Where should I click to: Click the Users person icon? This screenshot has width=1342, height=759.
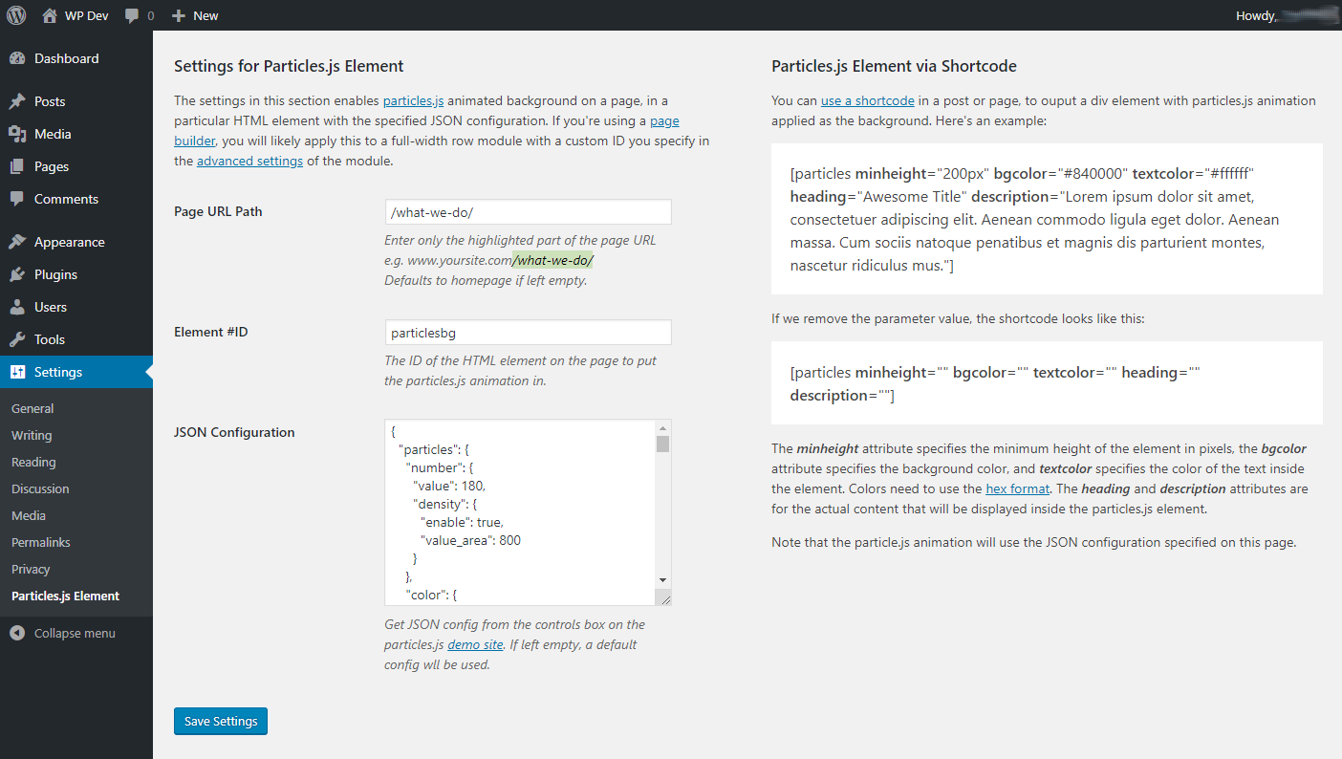(x=17, y=307)
